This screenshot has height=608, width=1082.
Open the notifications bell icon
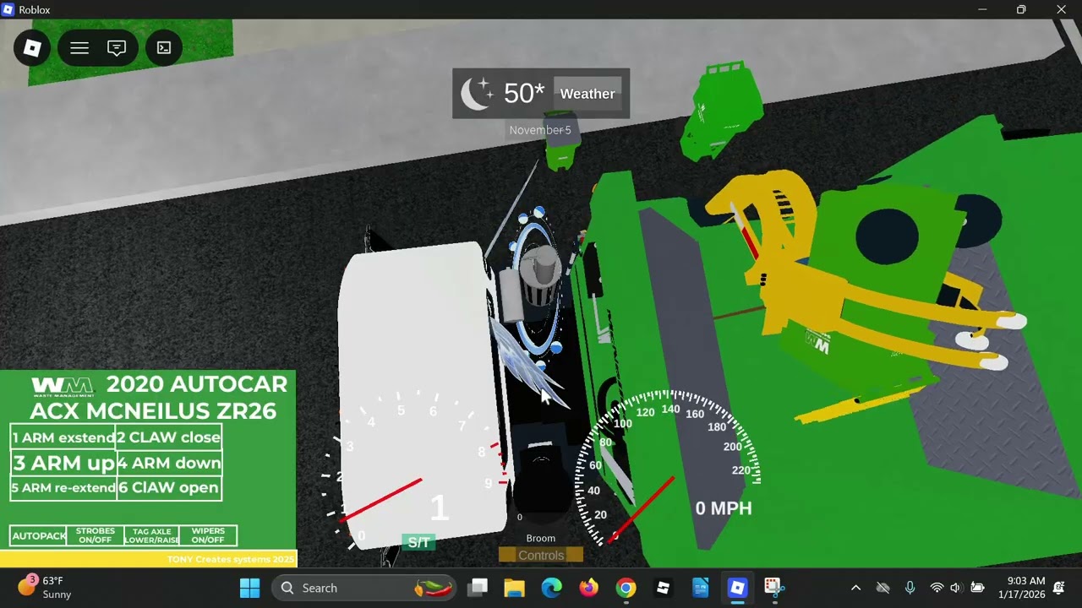[1059, 588]
